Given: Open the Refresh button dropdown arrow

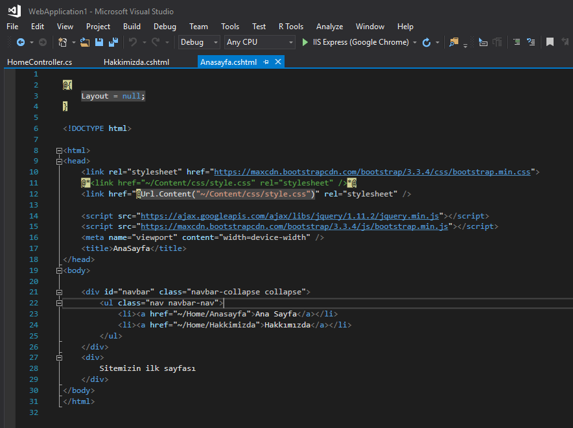Looking at the screenshot, I should point(438,43).
